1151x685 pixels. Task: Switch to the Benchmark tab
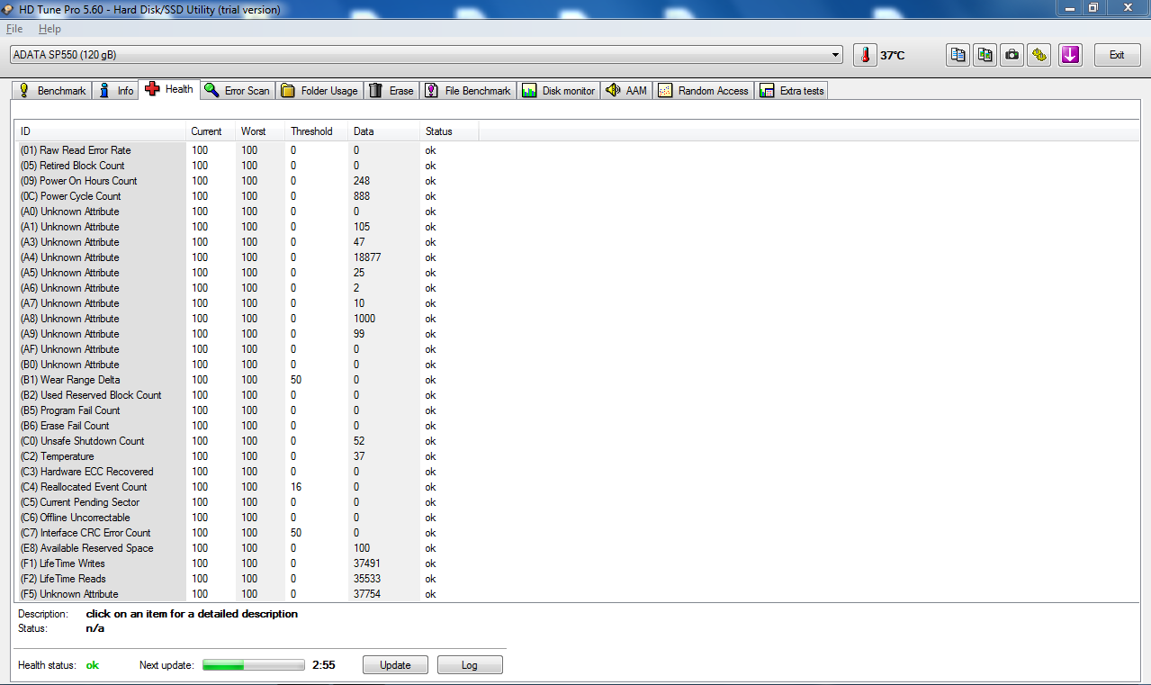tap(52, 91)
